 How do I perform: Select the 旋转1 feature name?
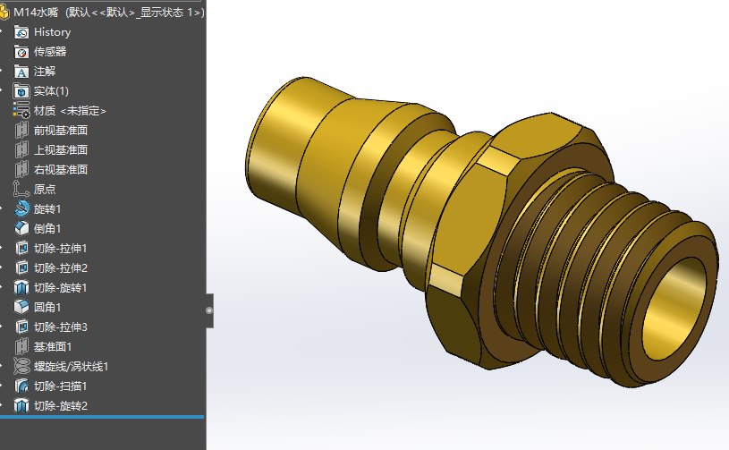click(47, 209)
